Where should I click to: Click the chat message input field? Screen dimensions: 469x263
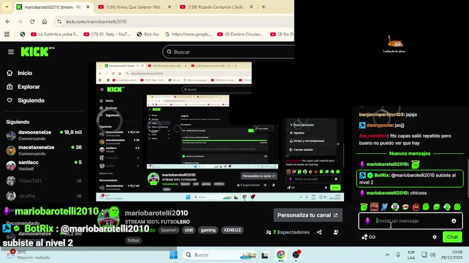point(411,221)
